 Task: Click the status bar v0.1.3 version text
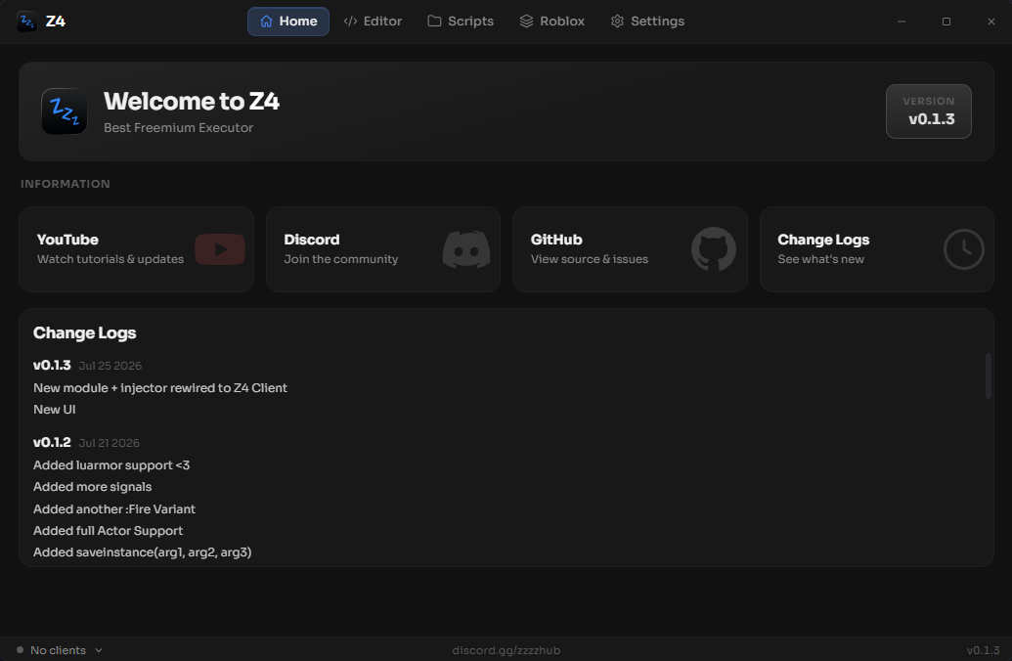click(x=983, y=650)
